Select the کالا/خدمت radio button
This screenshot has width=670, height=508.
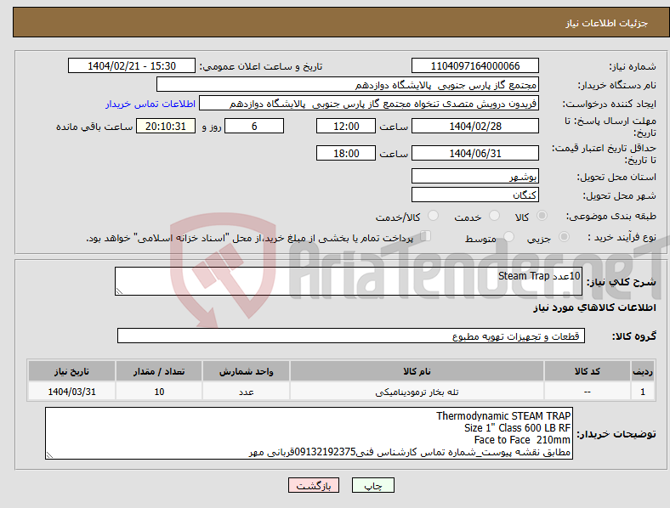pyautogui.click(x=434, y=216)
